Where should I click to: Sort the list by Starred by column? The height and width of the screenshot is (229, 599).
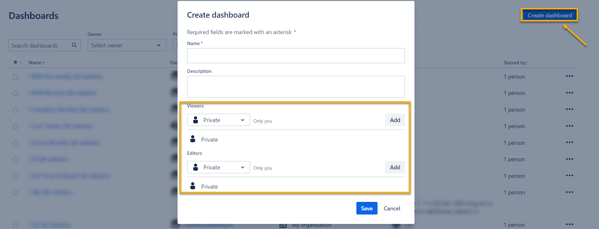516,62
